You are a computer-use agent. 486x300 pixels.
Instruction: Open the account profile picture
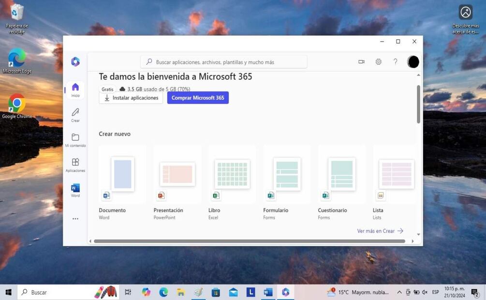click(413, 62)
